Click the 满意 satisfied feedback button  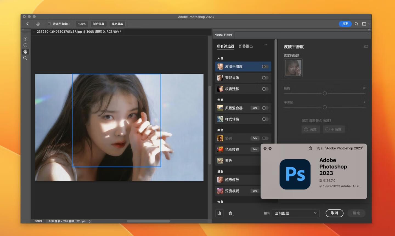[310, 129]
